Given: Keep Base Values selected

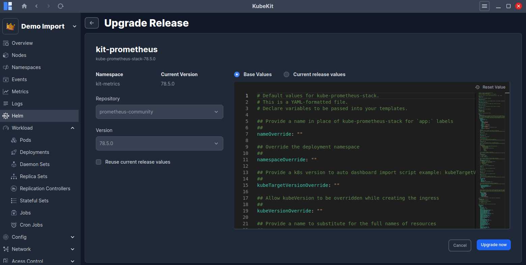Looking at the screenshot, I should coord(237,74).
